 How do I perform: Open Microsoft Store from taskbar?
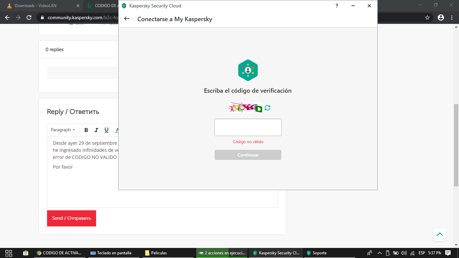click(x=26, y=253)
